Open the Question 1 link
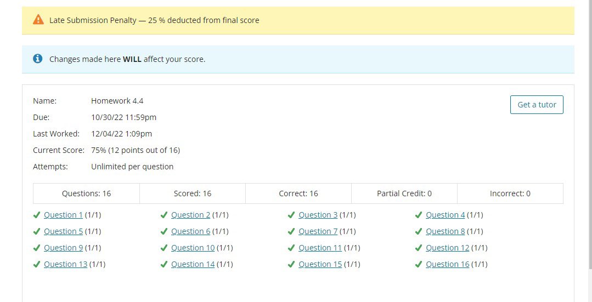The width and height of the screenshot is (592, 302). [64, 215]
